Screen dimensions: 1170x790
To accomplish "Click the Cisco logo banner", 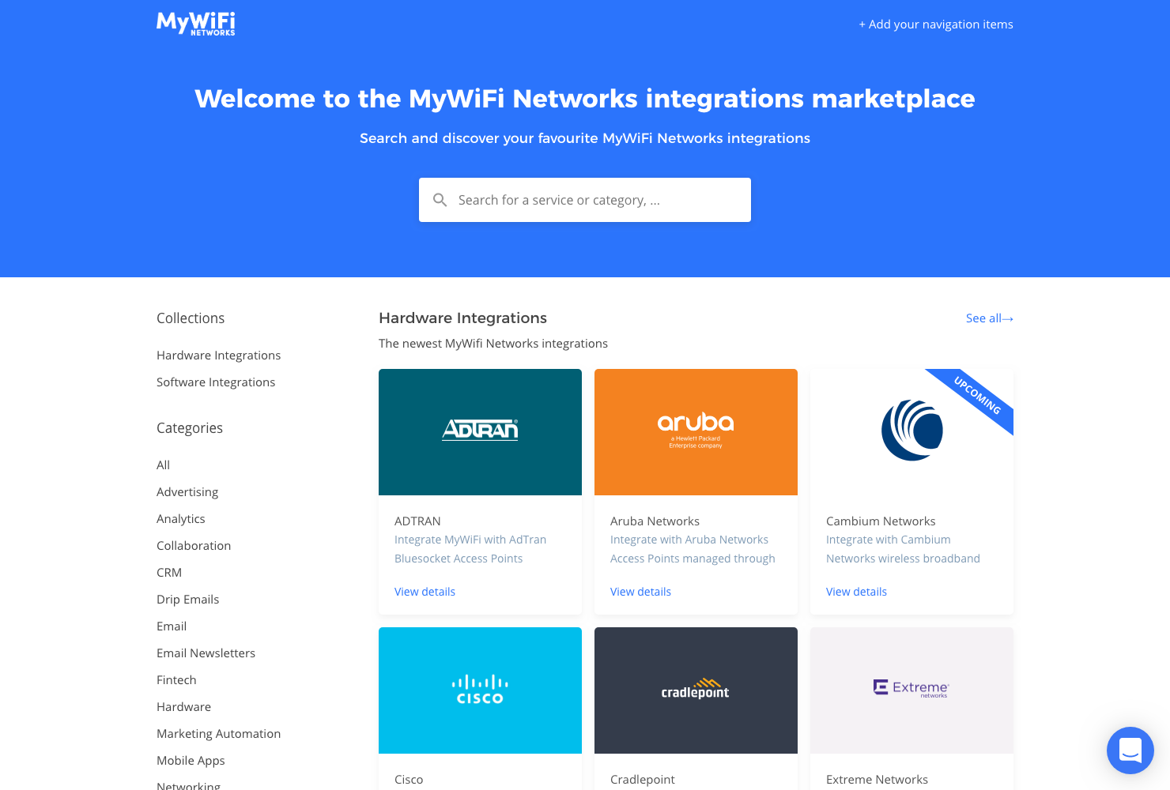I will [x=480, y=690].
